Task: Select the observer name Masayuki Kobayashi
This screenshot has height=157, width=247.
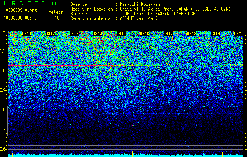Action: click(141, 4)
